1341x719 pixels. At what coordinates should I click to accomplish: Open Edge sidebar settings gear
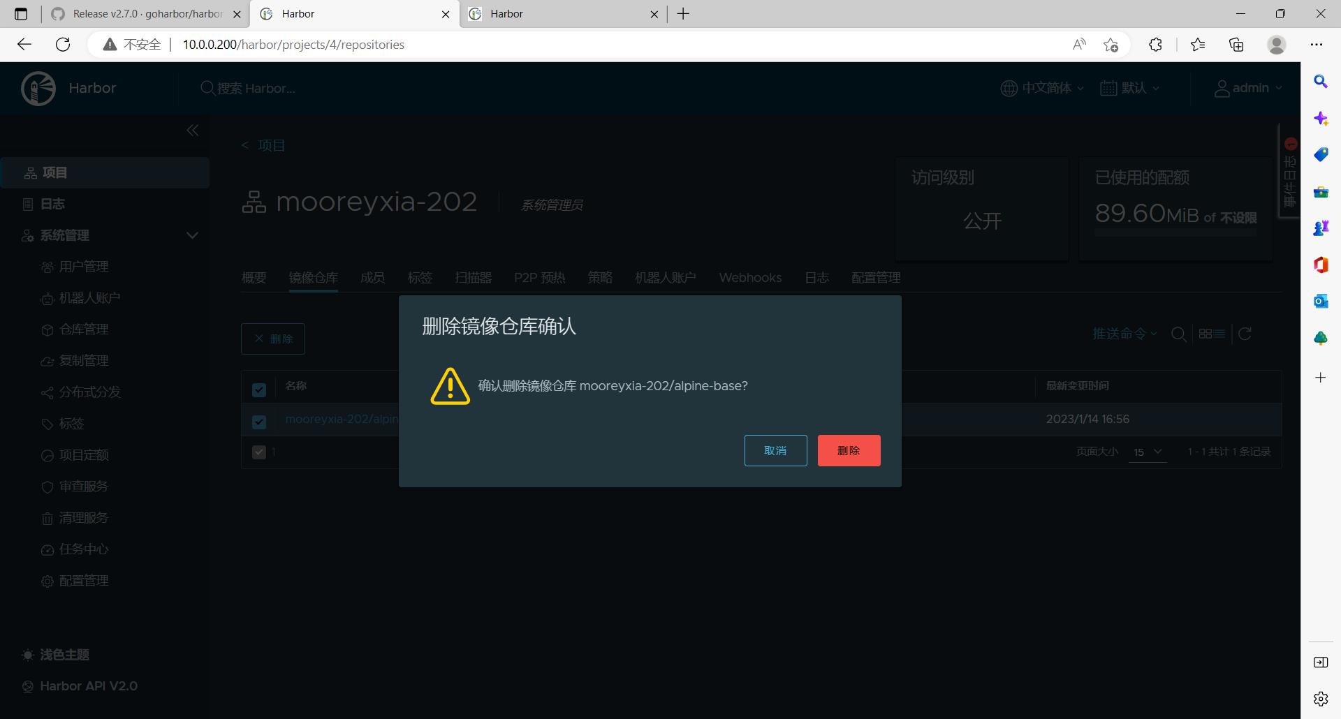point(1321,698)
